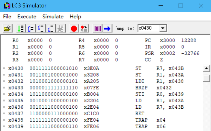The height and width of the screenshot is (131, 211).
Task: Click instruction LDI R1, x0438
Action: click(x=159, y=81)
